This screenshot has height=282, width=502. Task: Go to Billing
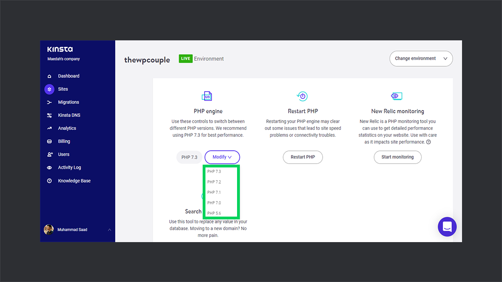pyautogui.click(x=64, y=141)
